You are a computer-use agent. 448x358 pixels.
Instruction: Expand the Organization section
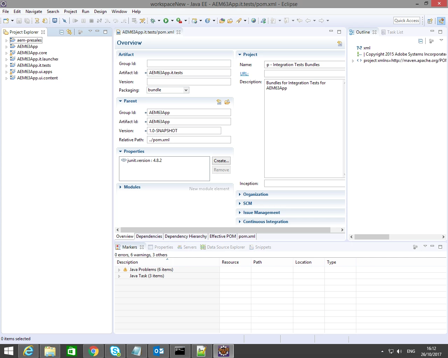240,194
